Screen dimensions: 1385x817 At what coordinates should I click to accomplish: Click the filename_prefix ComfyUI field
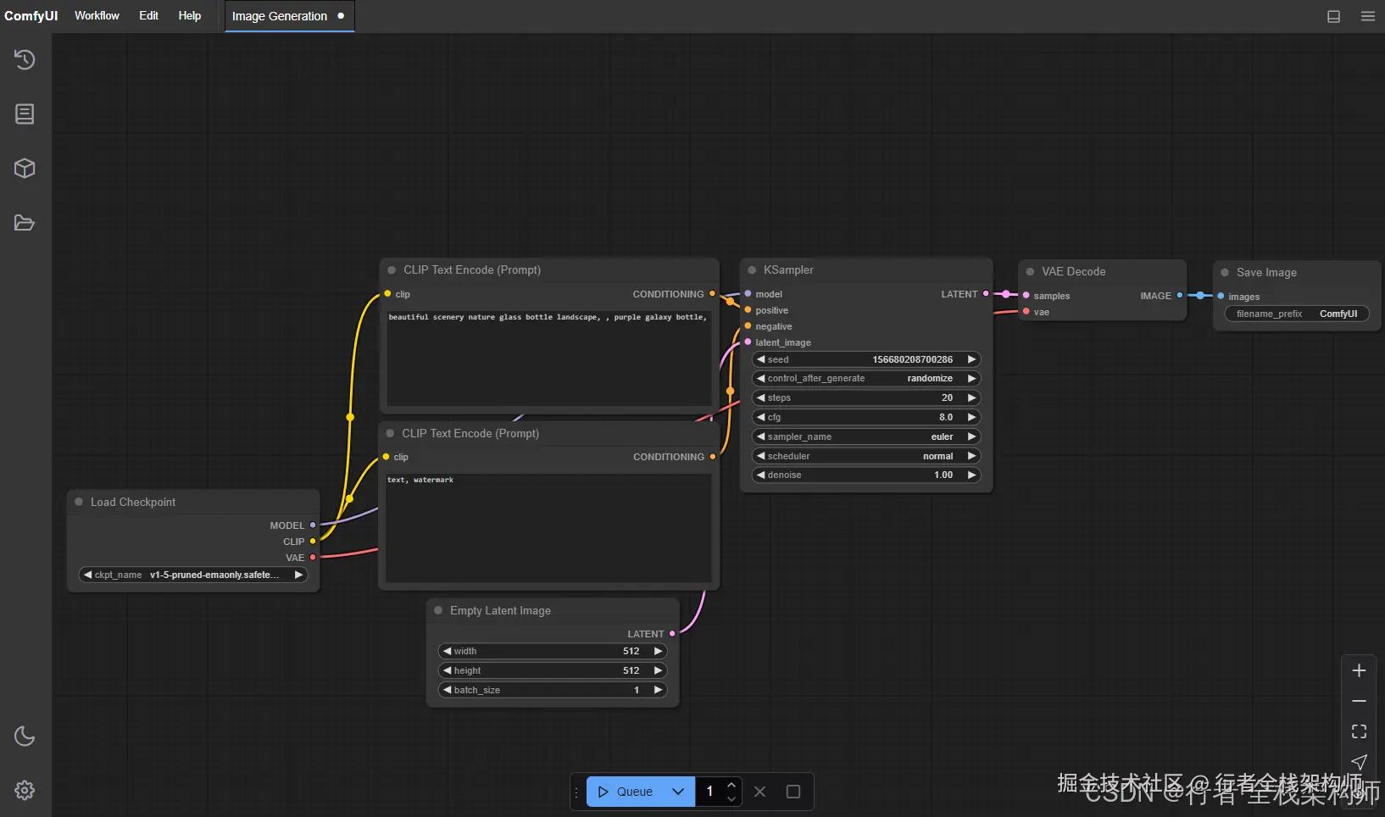[x=1296, y=314]
